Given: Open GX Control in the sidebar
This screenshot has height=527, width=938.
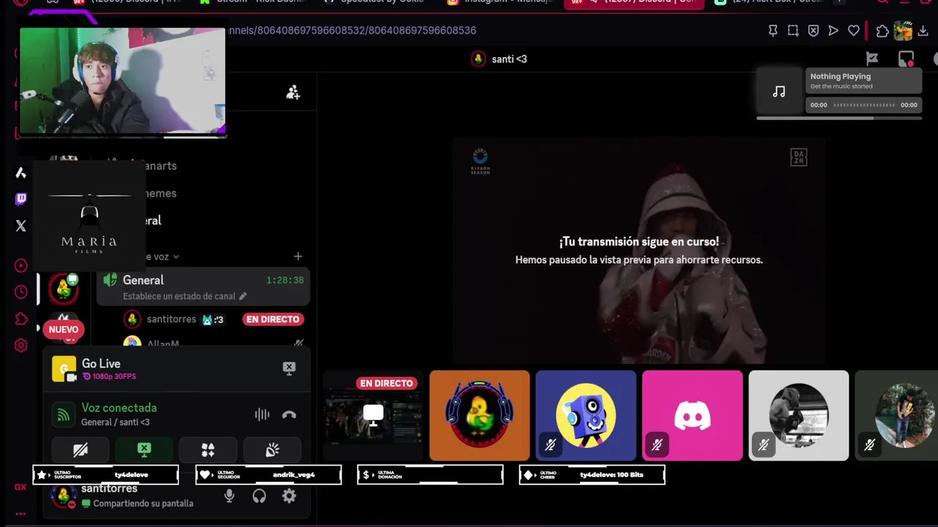Looking at the screenshot, I should coord(21,487).
